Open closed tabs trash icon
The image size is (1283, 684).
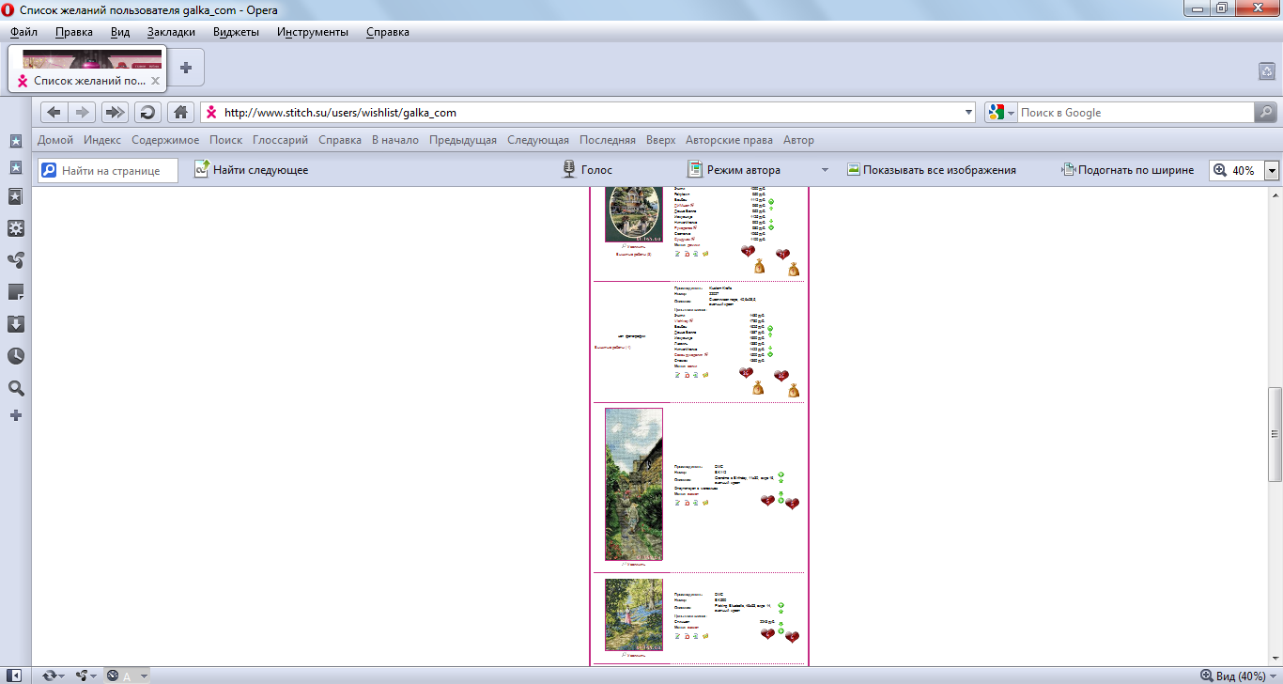coord(1266,71)
